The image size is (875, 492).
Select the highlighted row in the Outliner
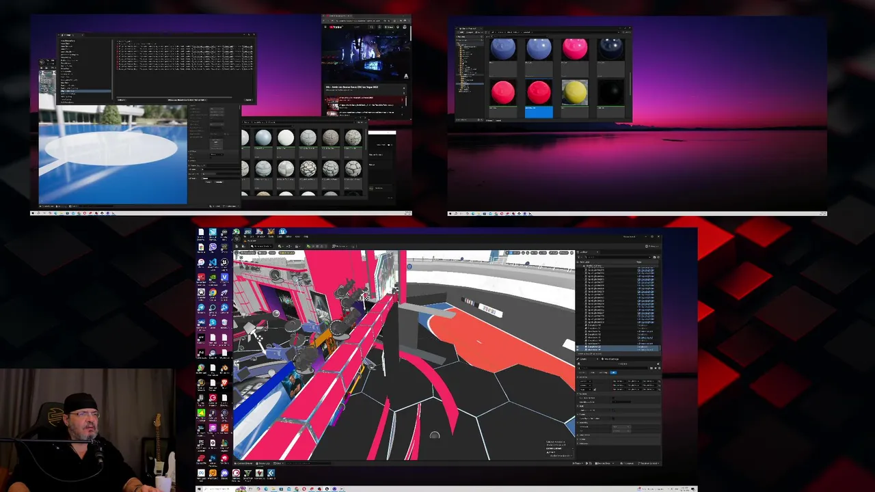(617, 347)
